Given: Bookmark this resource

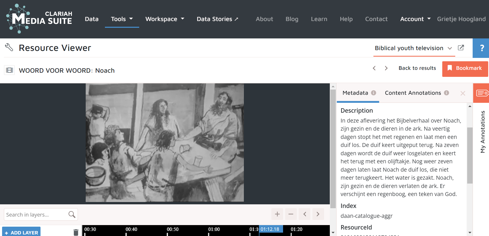Looking at the screenshot, I should pos(465,69).
